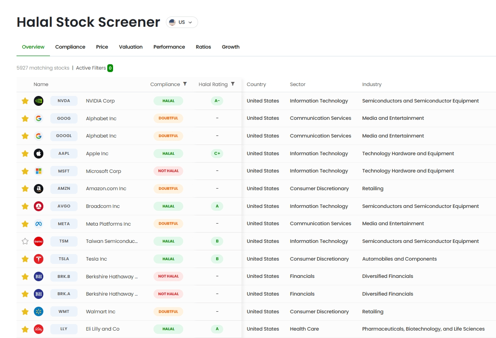Click the BRK.A Berkshire Hathaway logo
The image size is (496, 338).
pos(38,294)
